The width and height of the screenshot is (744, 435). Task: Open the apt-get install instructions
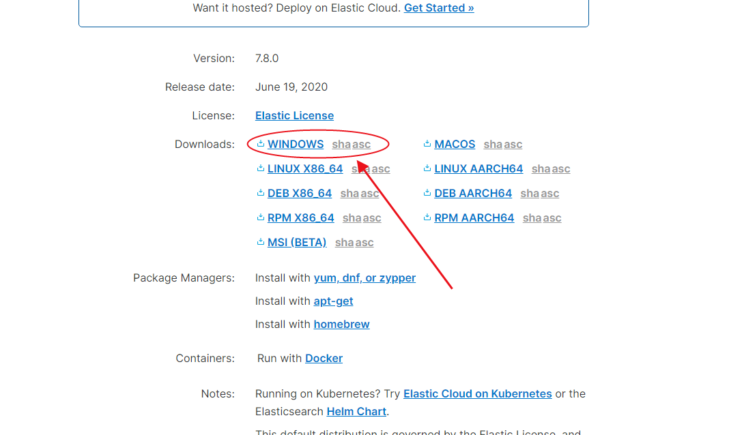click(333, 301)
